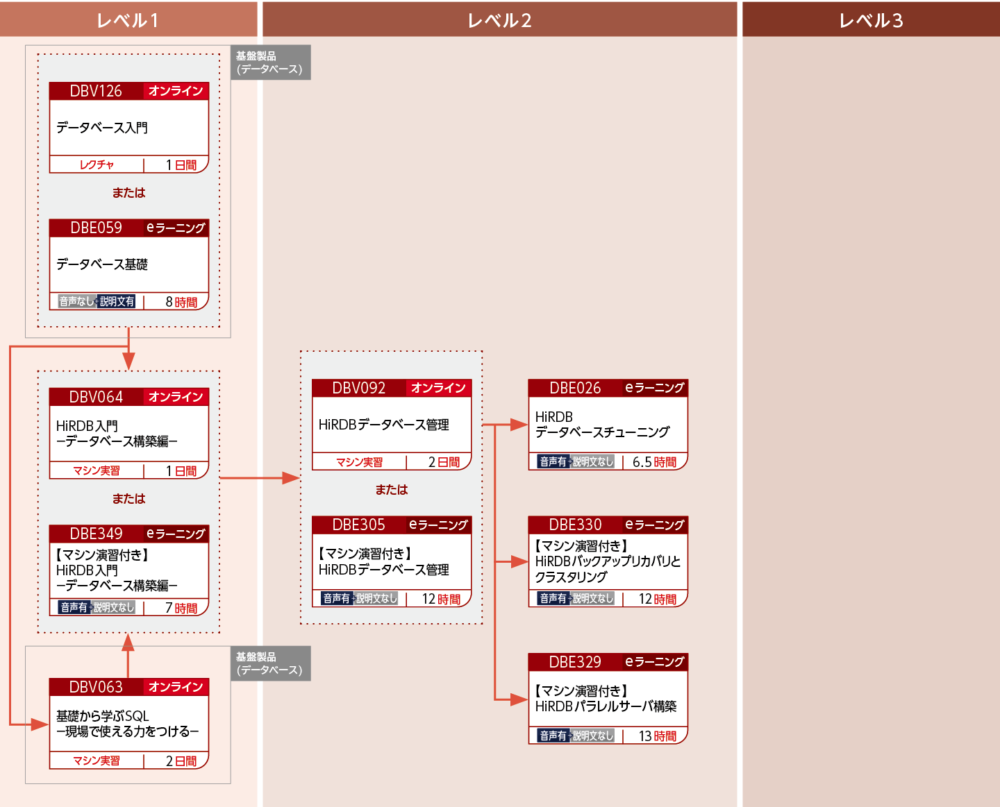
Task: Click または between DBV064 and DBE349
Action: click(129, 499)
